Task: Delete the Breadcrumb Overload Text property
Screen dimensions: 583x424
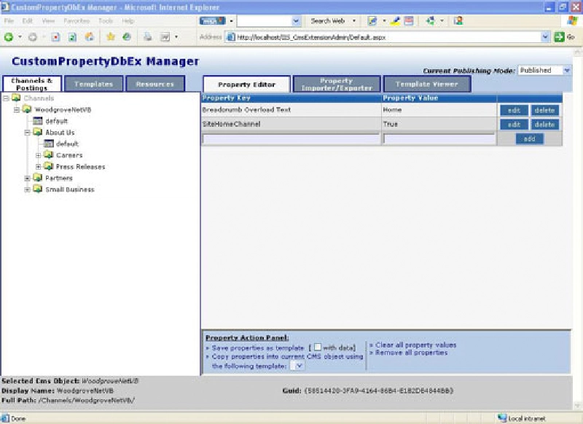Action: 544,110
